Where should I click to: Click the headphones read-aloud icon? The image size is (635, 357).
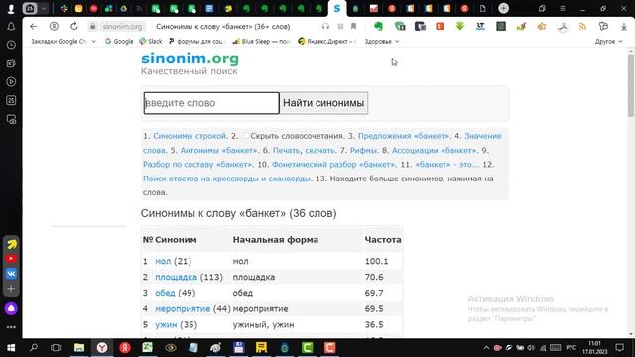(325, 27)
